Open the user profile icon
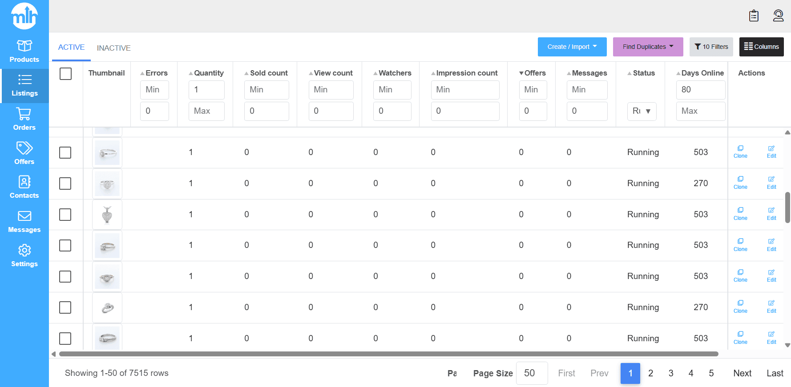This screenshot has height=387, width=791. (x=778, y=16)
